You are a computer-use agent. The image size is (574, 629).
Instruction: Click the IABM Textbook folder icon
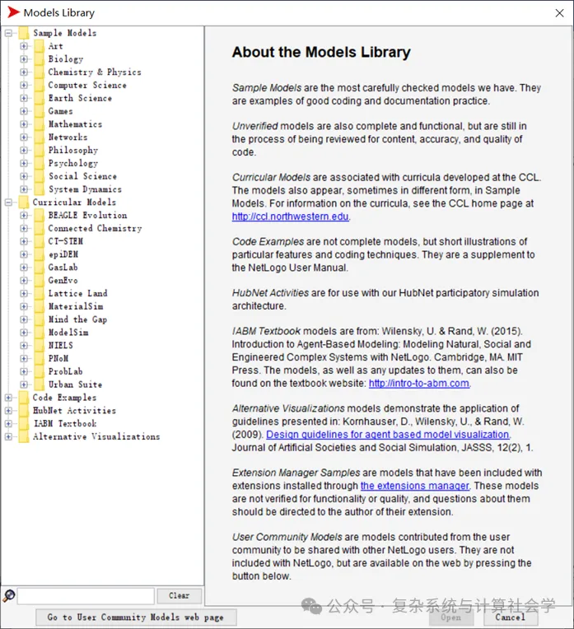[x=24, y=424]
